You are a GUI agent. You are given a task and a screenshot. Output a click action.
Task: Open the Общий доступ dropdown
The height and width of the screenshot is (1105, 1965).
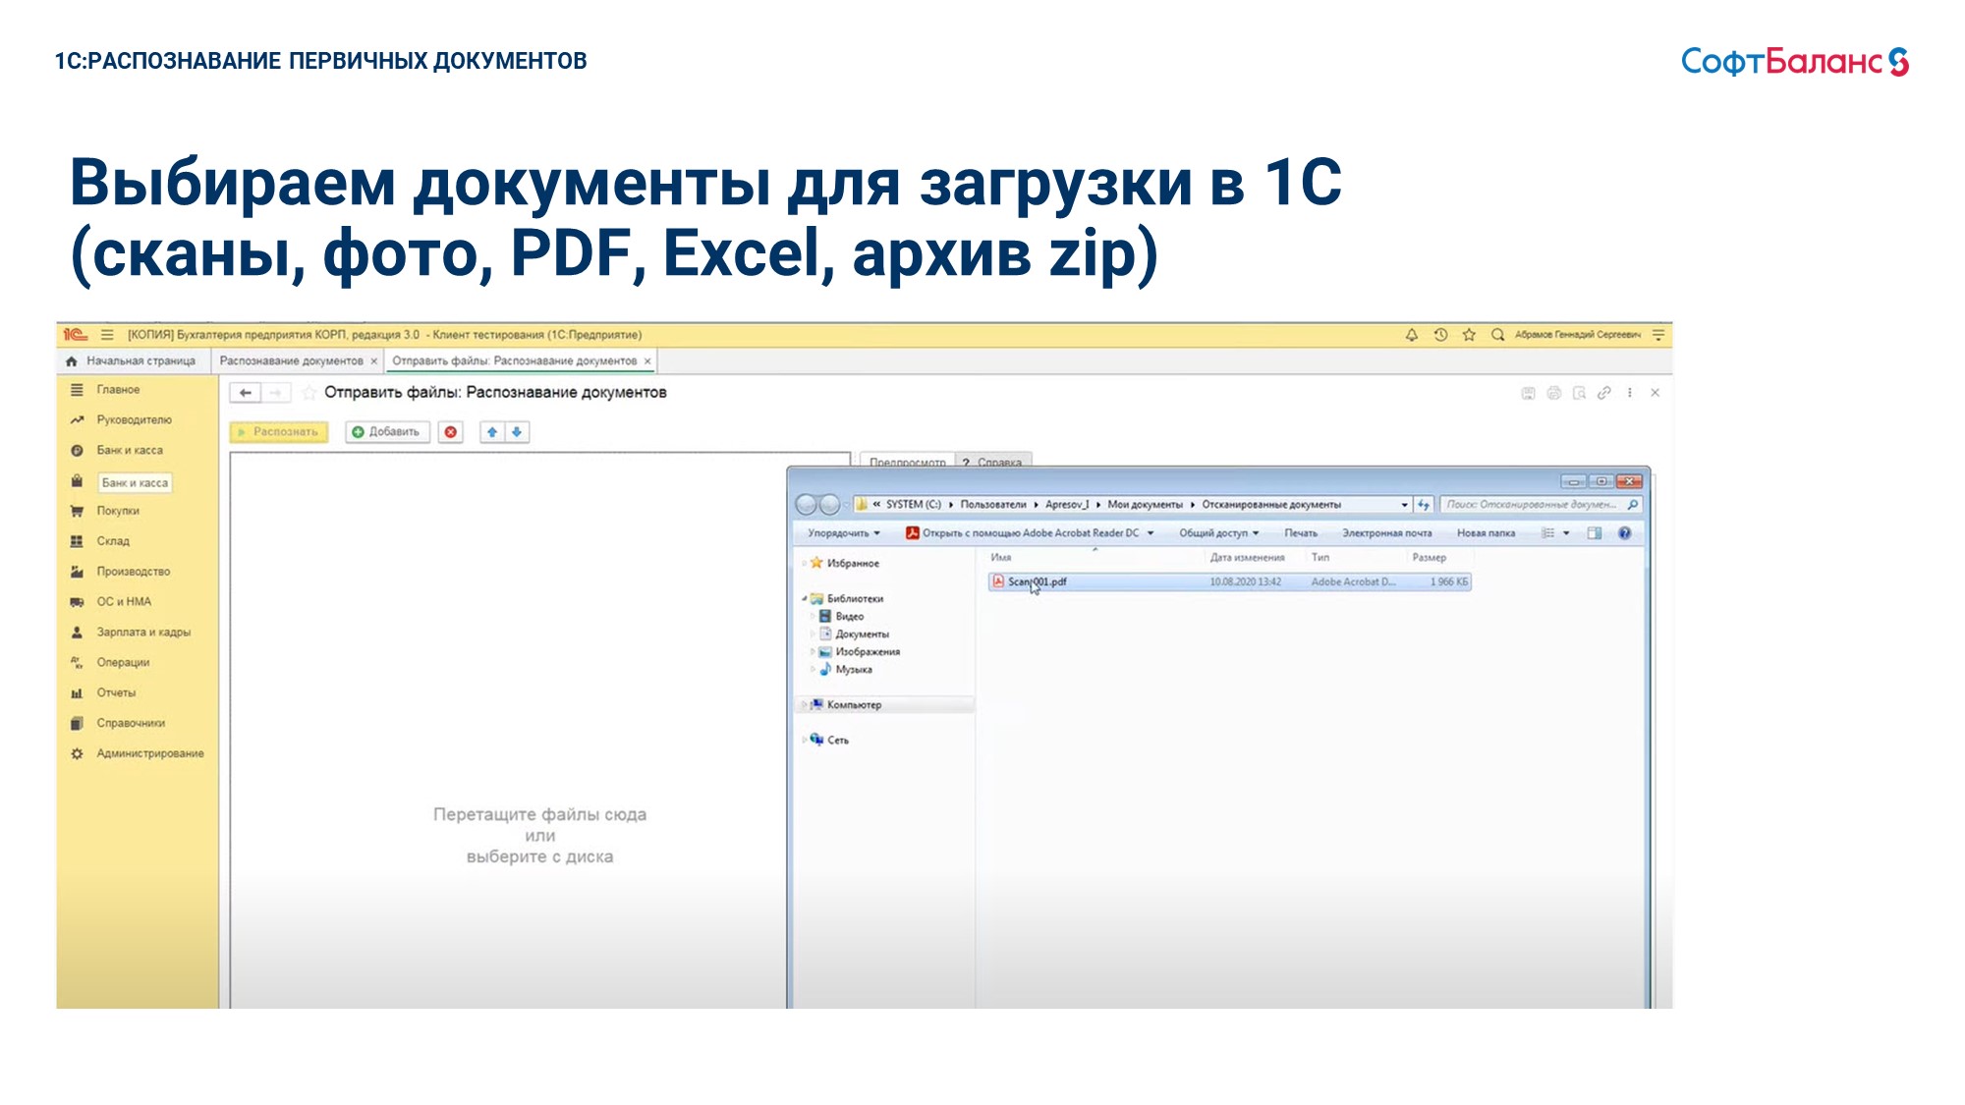(1219, 533)
